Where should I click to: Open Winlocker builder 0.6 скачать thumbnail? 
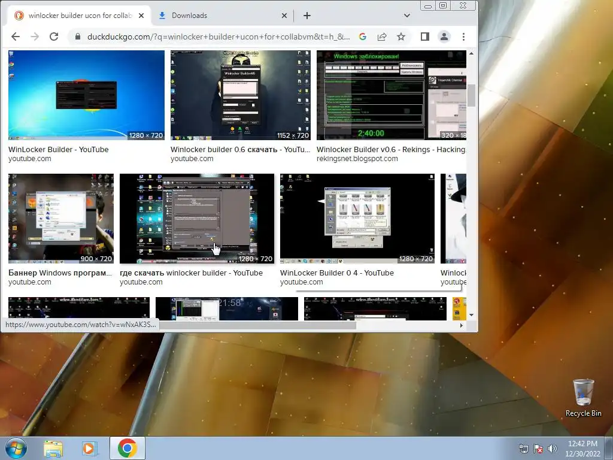coord(241,95)
